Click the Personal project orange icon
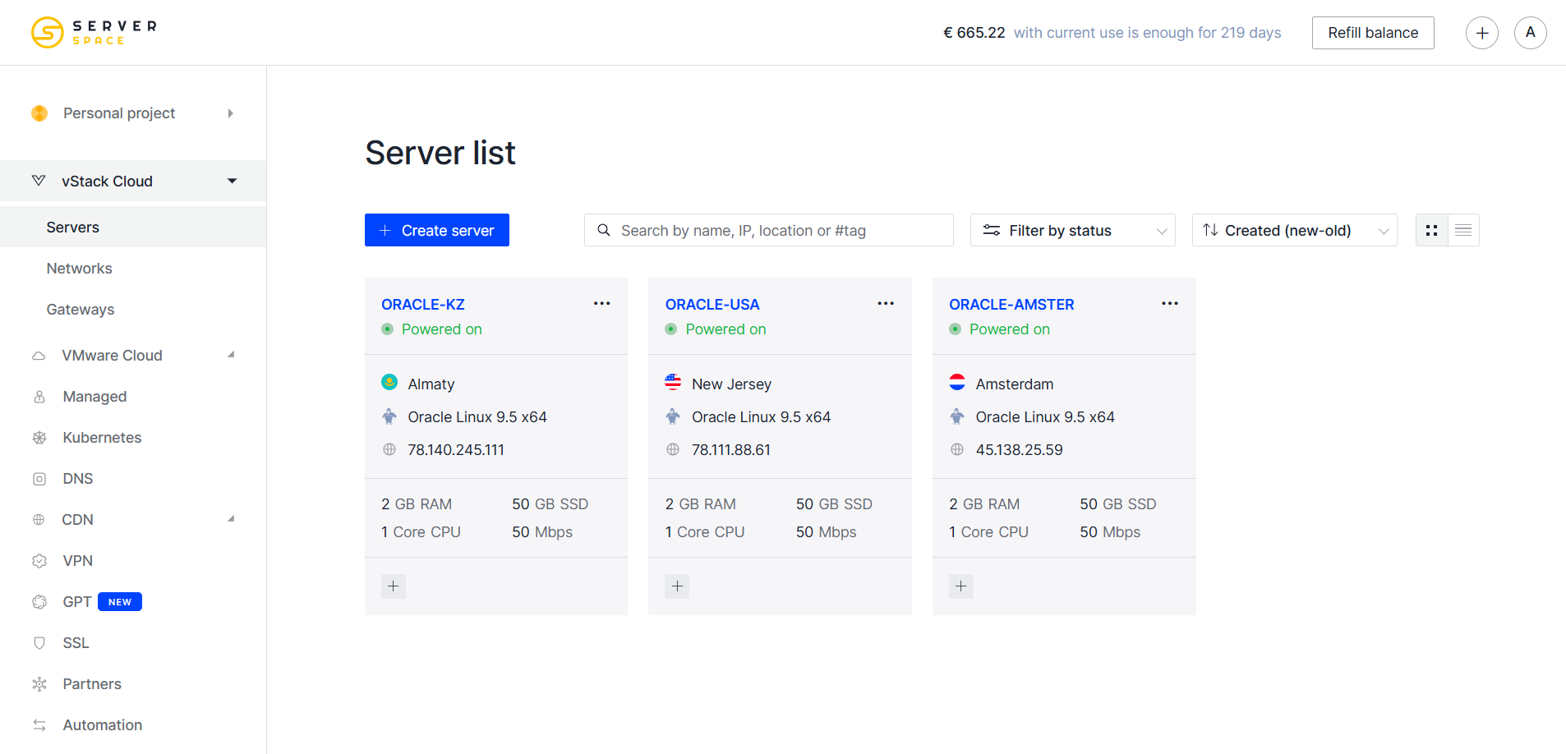Image resolution: width=1566 pixels, height=754 pixels. coord(39,113)
